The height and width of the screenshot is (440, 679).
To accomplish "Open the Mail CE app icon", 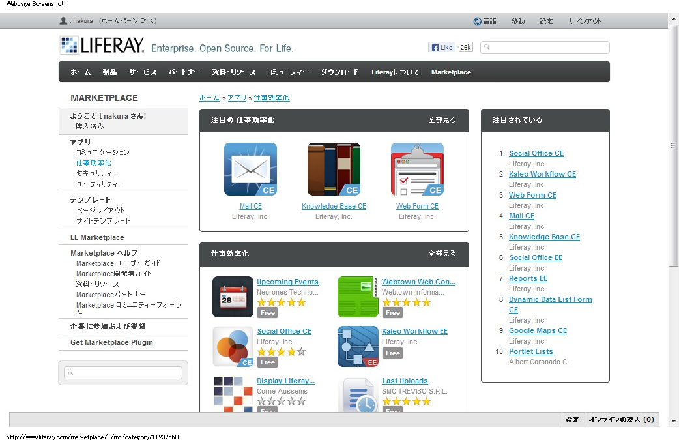I will click(250, 169).
